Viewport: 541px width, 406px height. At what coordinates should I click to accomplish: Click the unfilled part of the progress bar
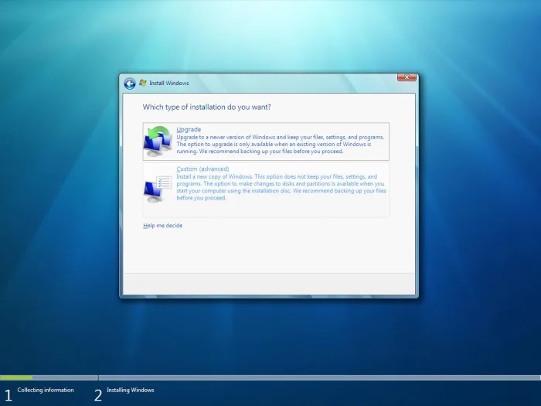pyautogui.click(x=309, y=377)
